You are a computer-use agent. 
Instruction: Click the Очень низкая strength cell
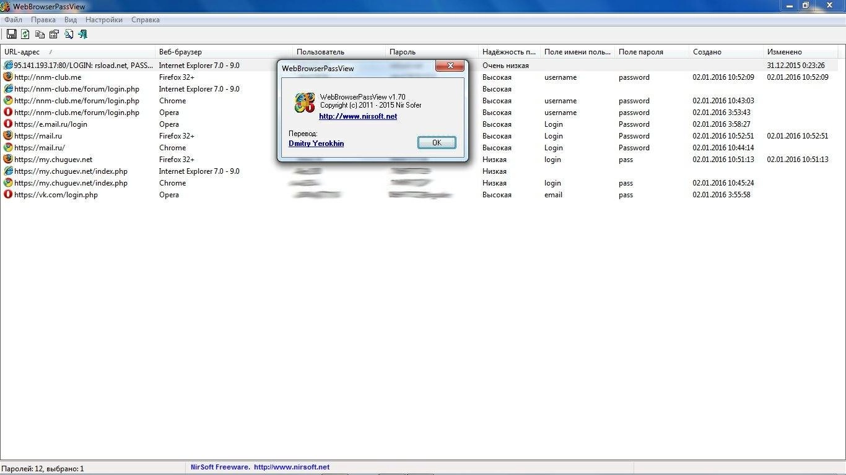click(505, 66)
